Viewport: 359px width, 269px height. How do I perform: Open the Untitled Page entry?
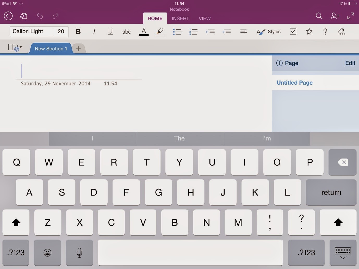(315, 83)
